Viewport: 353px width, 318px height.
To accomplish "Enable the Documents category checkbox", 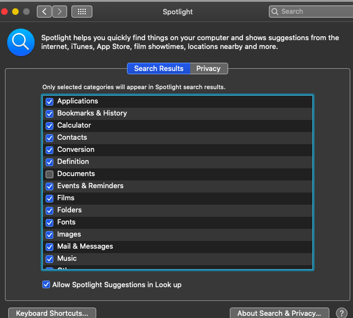I will (49, 174).
